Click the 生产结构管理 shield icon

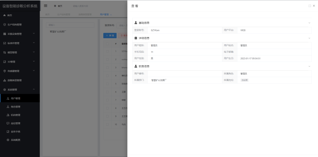pyautogui.click(x=5, y=25)
